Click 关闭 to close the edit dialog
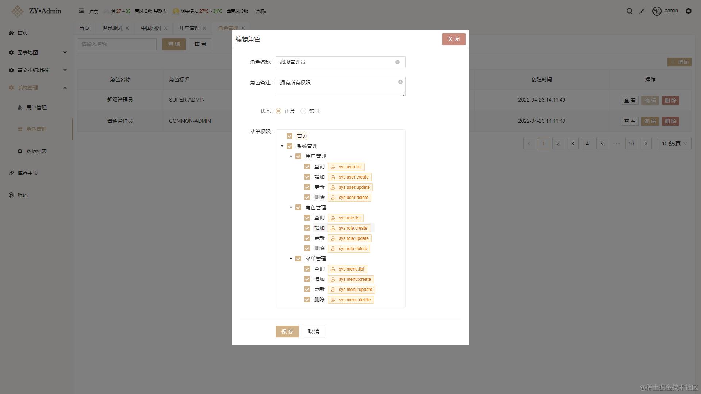The image size is (701, 394). tap(453, 39)
